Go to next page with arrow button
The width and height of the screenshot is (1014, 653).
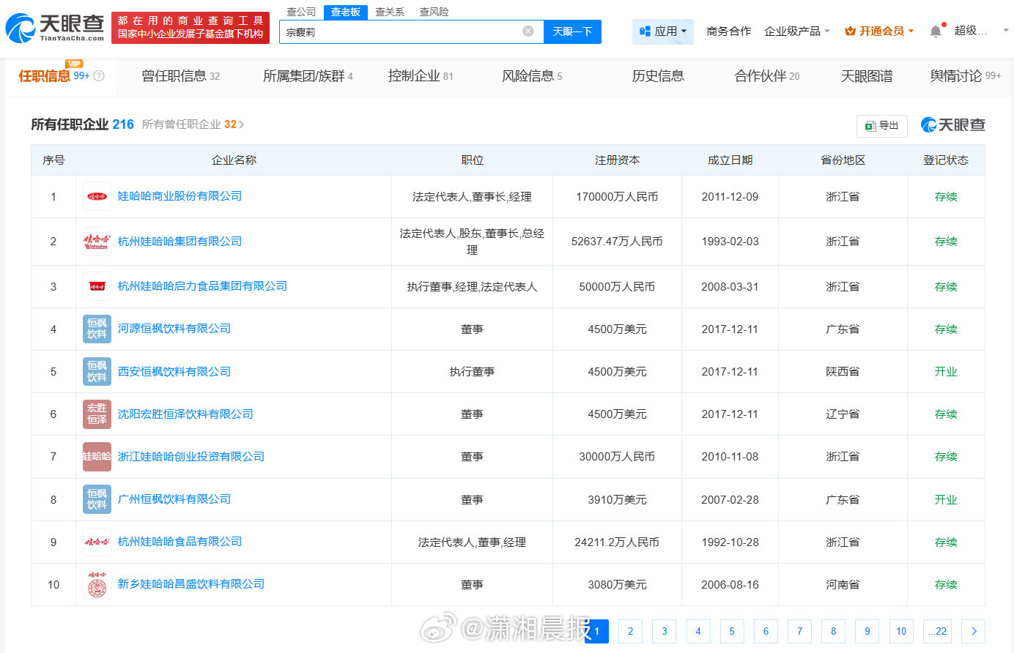[974, 631]
